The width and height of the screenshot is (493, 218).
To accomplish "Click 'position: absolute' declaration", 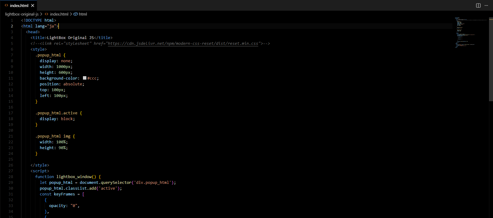I will (62, 84).
